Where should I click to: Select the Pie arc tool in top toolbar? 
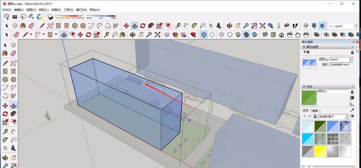pyautogui.click(x=116, y=26)
